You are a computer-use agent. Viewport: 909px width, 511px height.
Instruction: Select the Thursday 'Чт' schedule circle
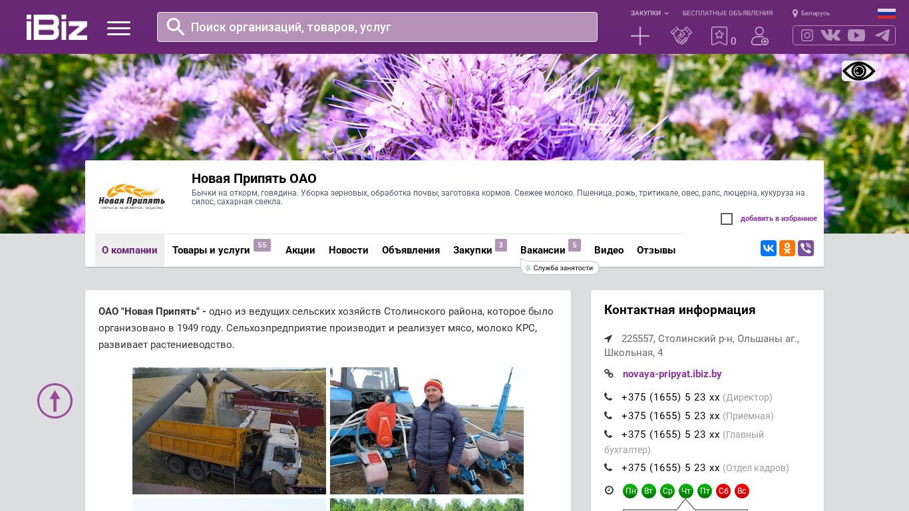point(686,491)
